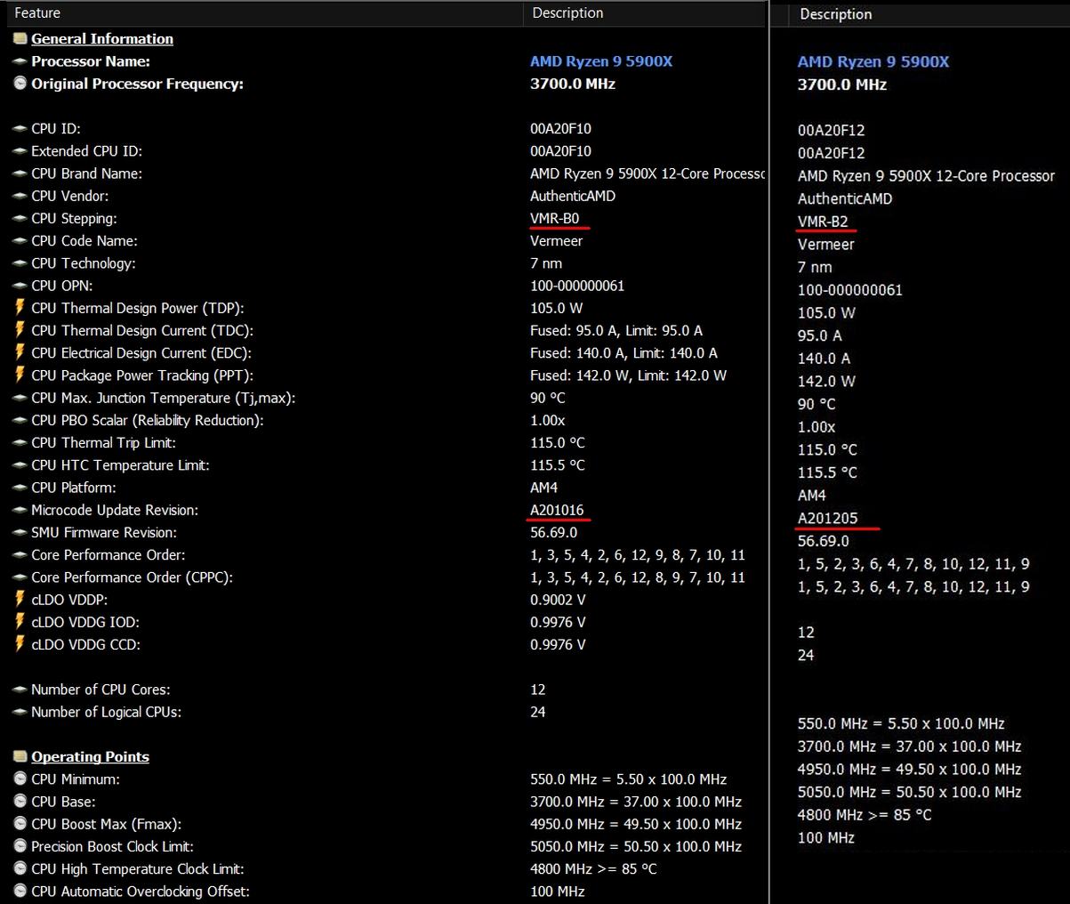Viewport: 1070px width, 904px height.
Task: Click the VMR-B0 stepping value
Action: pos(555,218)
